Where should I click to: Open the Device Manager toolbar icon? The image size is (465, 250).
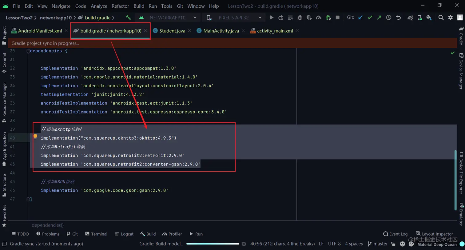pyautogui.click(x=420, y=18)
